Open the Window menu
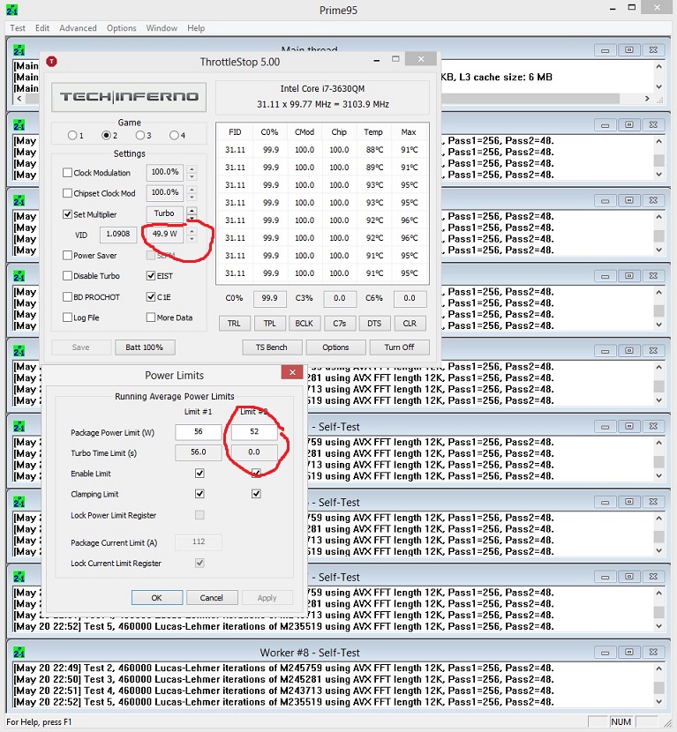 pyautogui.click(x=162, y=28)
